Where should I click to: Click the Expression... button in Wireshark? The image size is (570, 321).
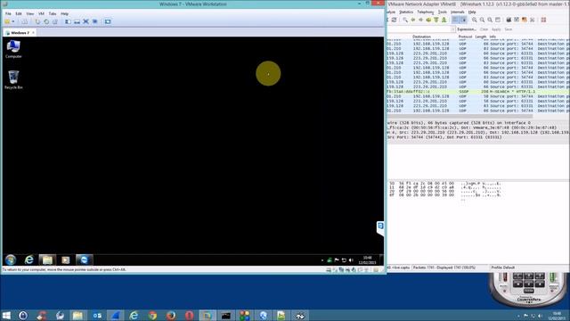pos(467,29)
